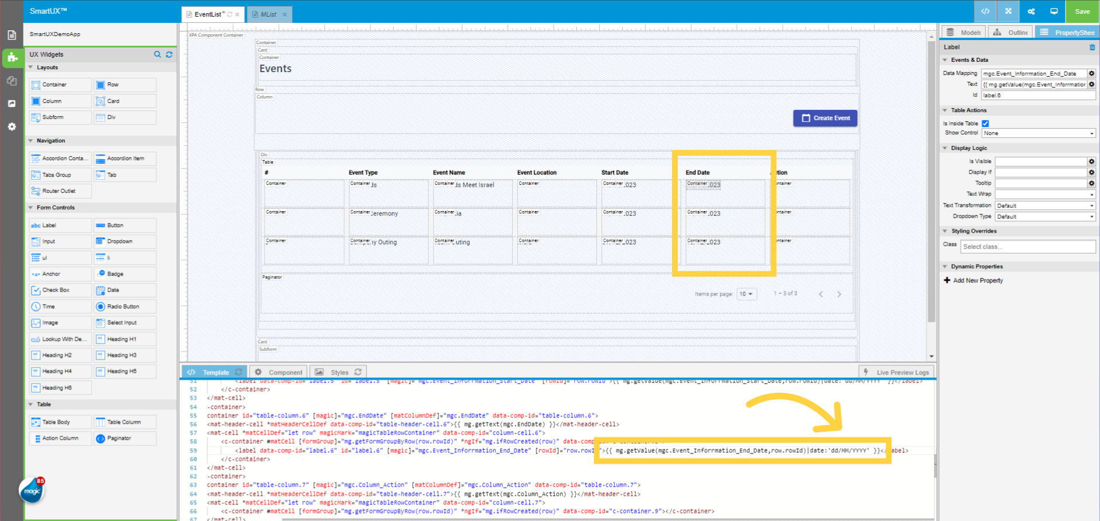Open the Items per page dropdown
1100x521 pixels.
[x=747, y=294]
